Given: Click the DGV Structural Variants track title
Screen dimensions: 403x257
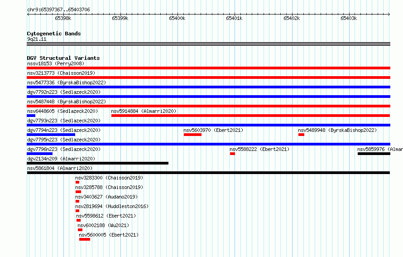Looking at the screenshot, I should point(63,58).
